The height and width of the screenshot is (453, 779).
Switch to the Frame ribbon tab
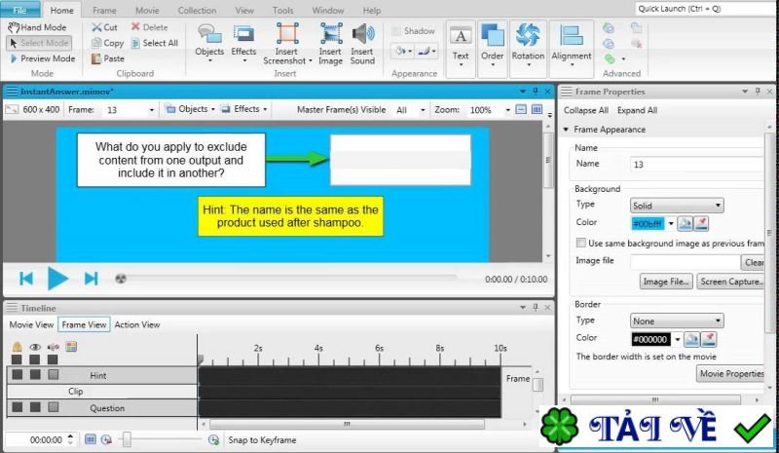(104, 10)
